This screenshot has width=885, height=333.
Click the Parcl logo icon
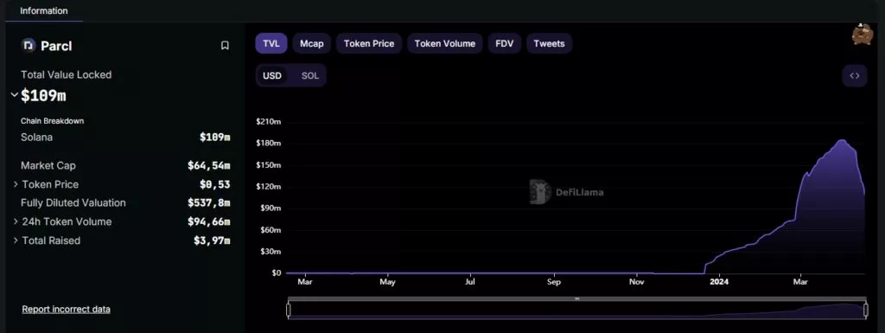tap(29, 46)
